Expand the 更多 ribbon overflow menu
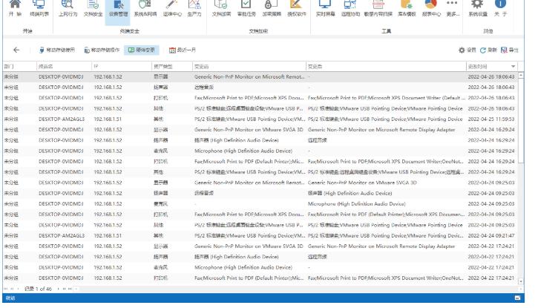Screen dimensions: 538x308 (x=453, y=7)
